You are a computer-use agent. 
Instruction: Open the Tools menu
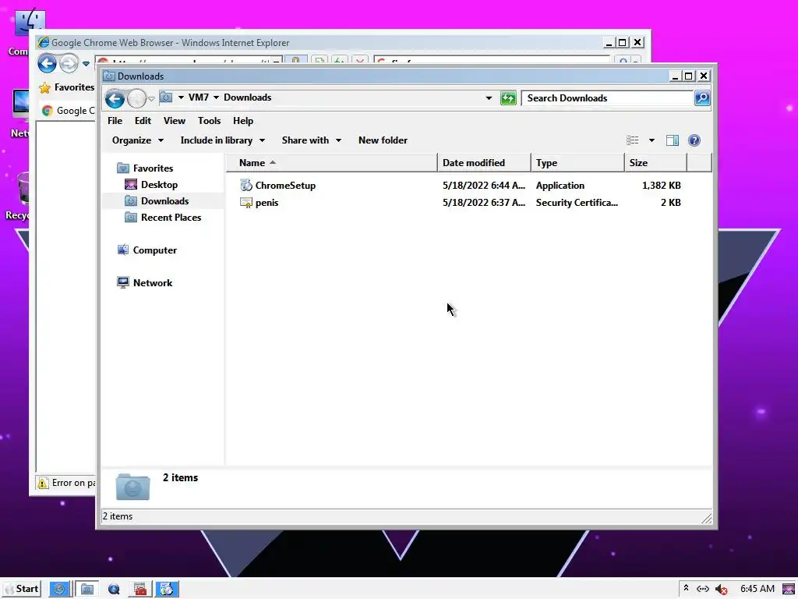pyautogui.click(x=209, y=121)
